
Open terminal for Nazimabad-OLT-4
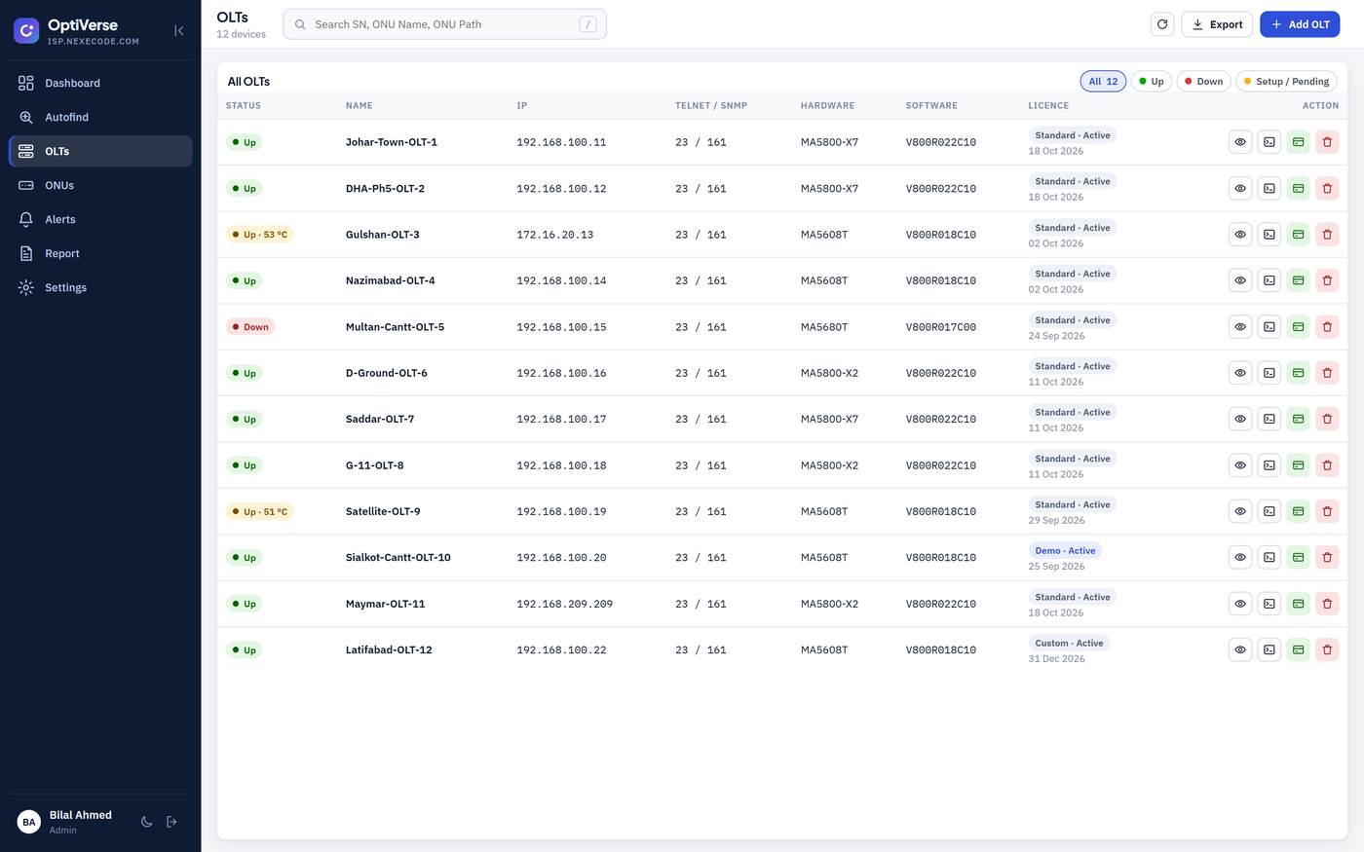1269,280
